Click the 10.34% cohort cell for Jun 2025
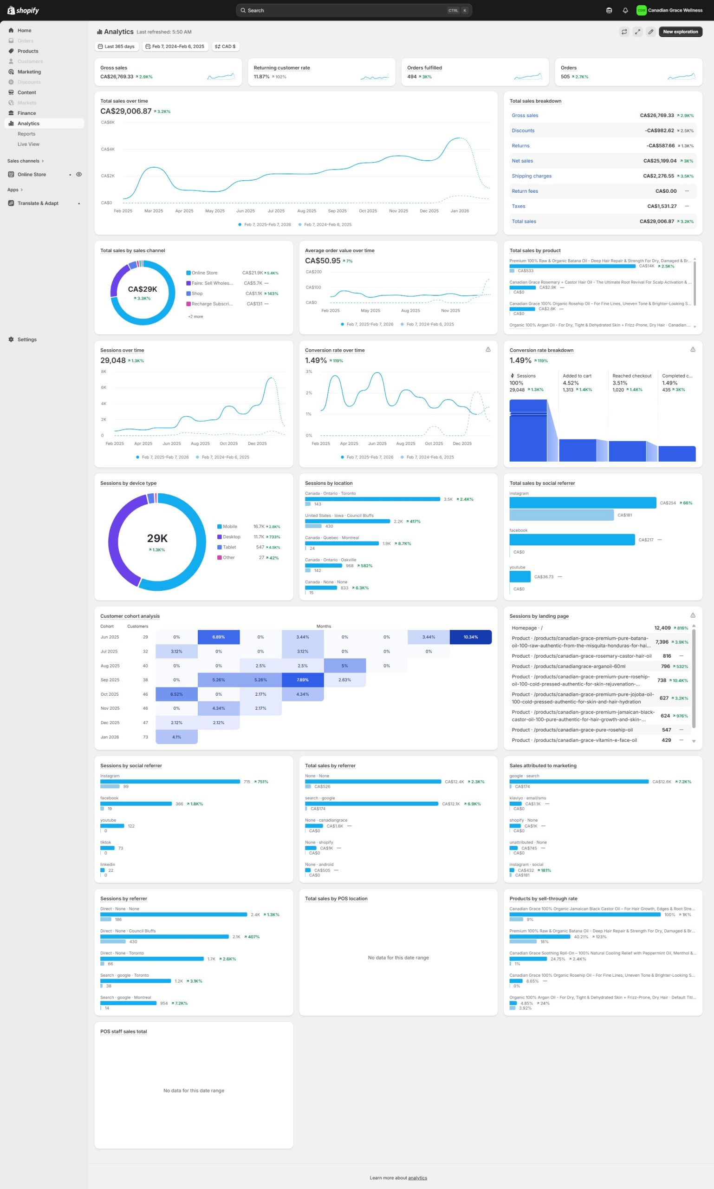Image resolution: width=714 pixels, height=1189 pixels. click(x=470, y=637)
